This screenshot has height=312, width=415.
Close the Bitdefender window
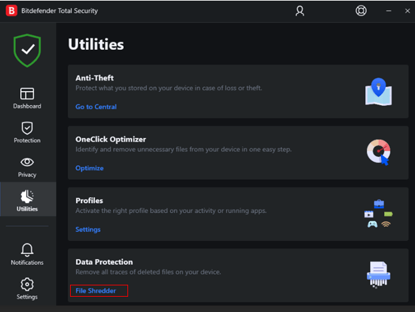(407, 11)
